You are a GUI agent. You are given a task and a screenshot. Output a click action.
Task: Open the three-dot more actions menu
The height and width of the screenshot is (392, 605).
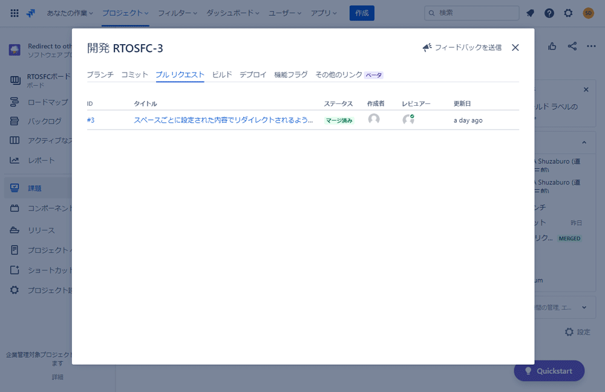[591, 47]
